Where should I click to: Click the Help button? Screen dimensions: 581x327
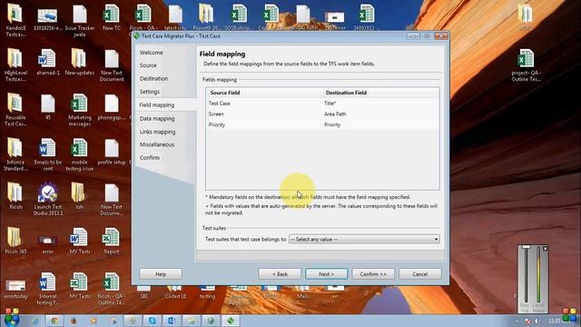pos(161,274)
